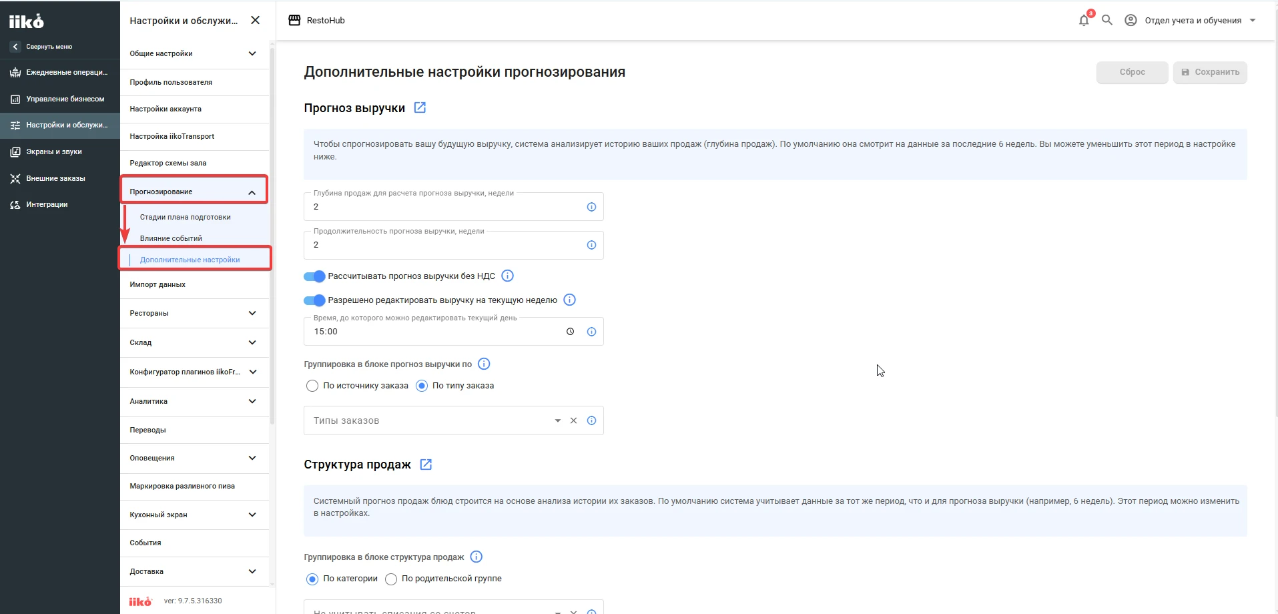The image size is (1278, 614).
Task: Disable Разрешено редактировать выручку на текущую неделю
Action: point(314,300)
